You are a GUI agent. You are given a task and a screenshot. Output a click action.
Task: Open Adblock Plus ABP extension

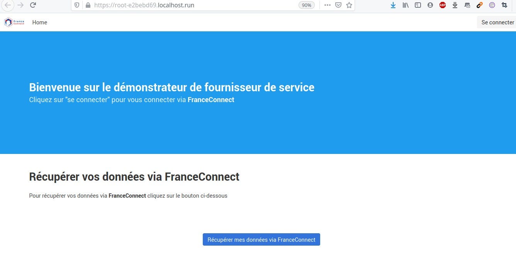[x=443, y=5]
